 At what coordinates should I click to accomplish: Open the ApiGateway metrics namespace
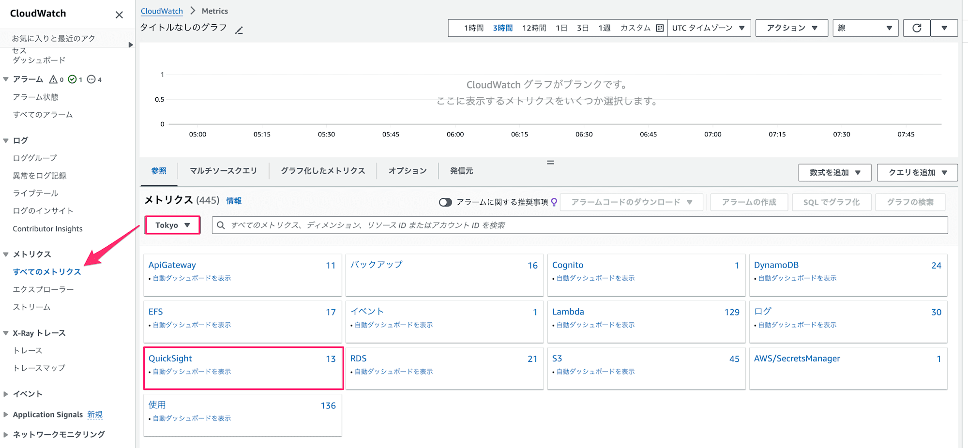tap(172, 265)
